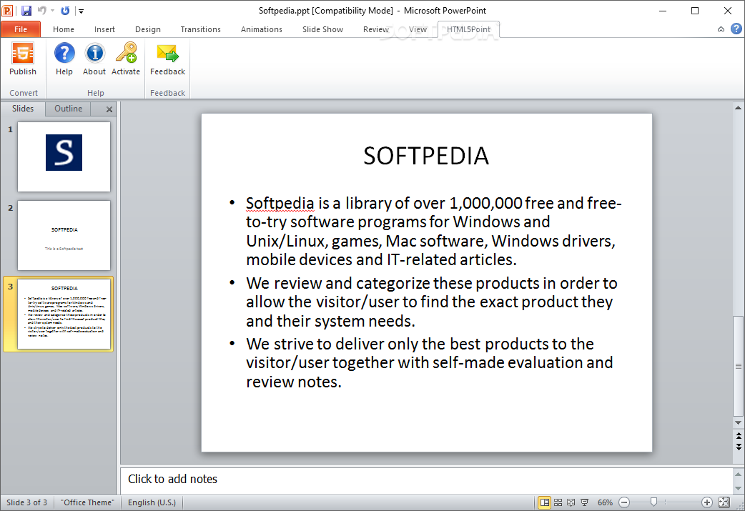The height and width of the screenshot is (511, 745).
Task: Click the first bullet about Softpedia library
Action: point(433,232)
